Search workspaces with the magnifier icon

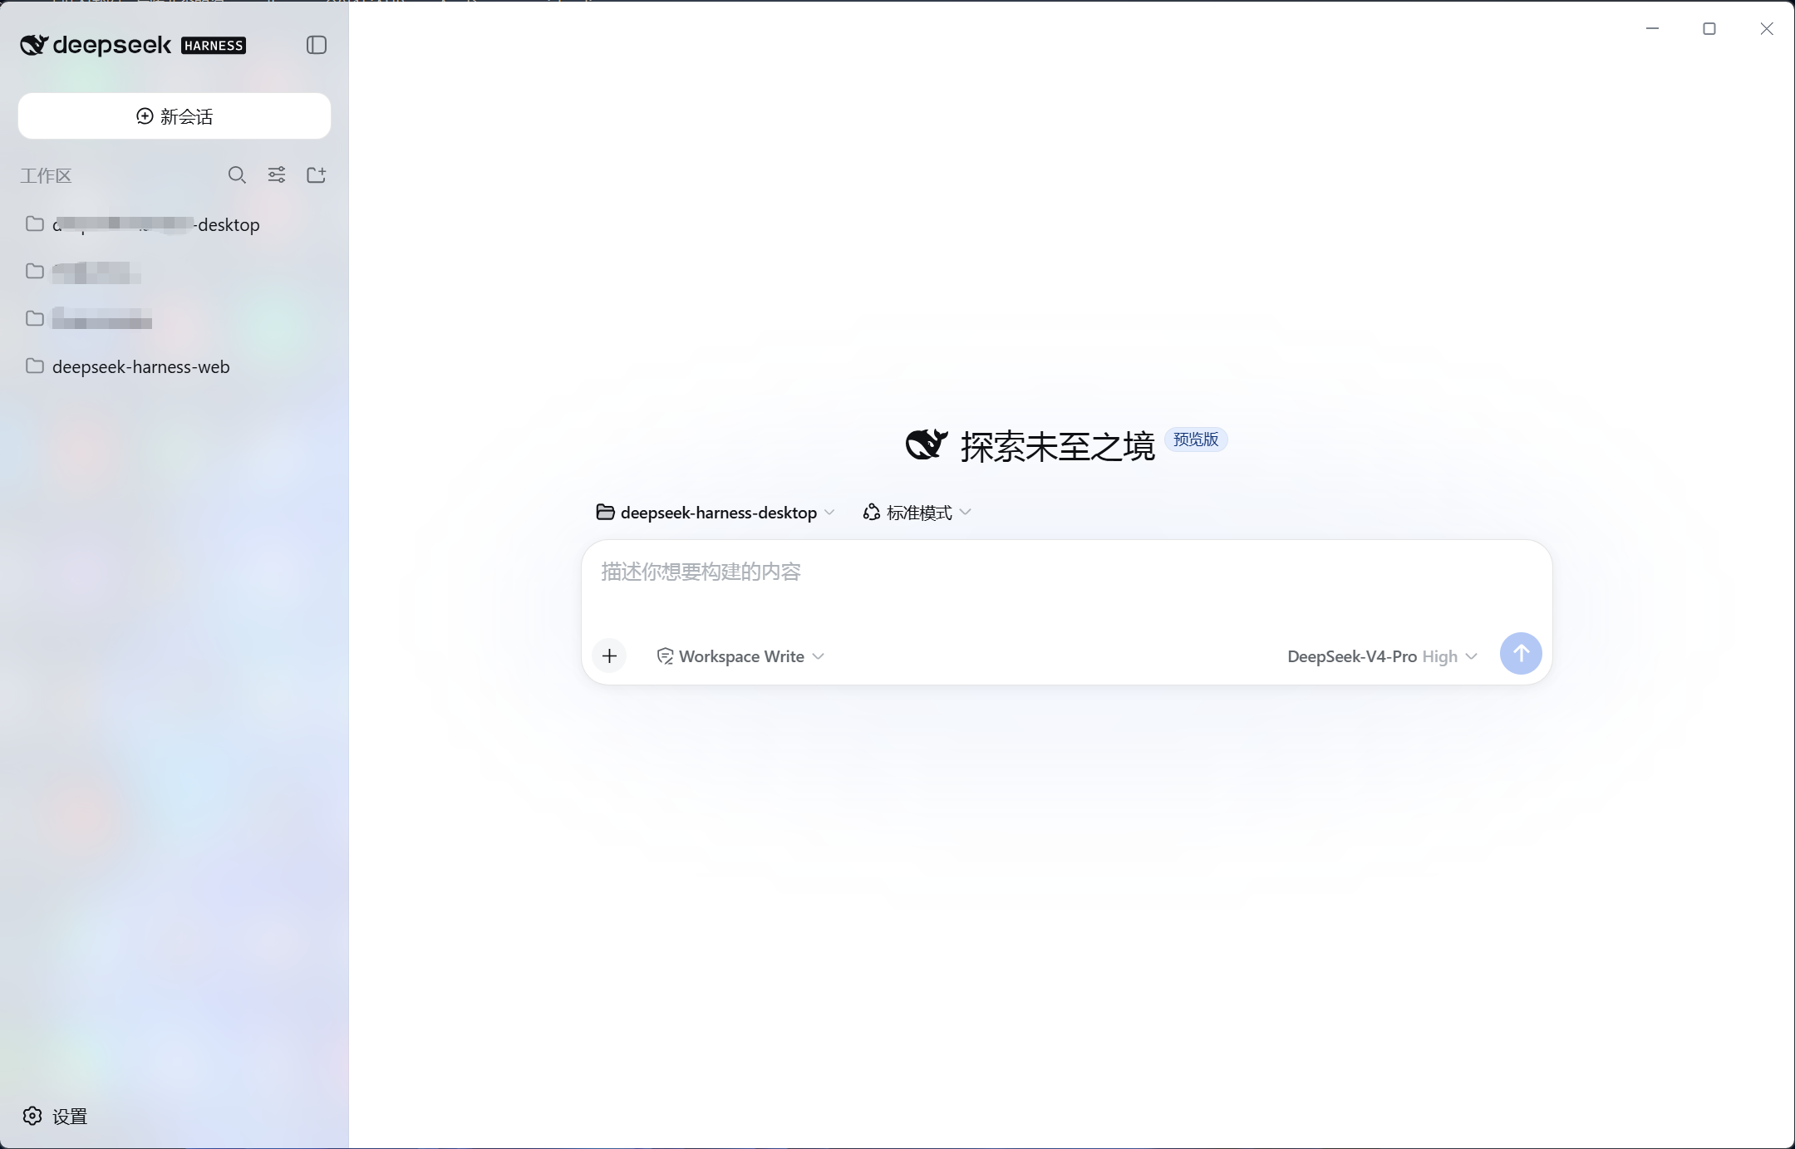(237, 175)
